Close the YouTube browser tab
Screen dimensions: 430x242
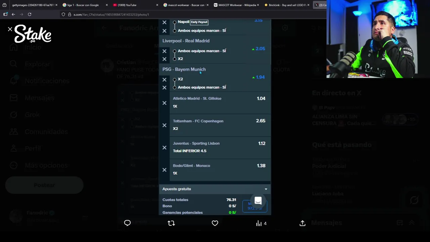pos(157,5)
